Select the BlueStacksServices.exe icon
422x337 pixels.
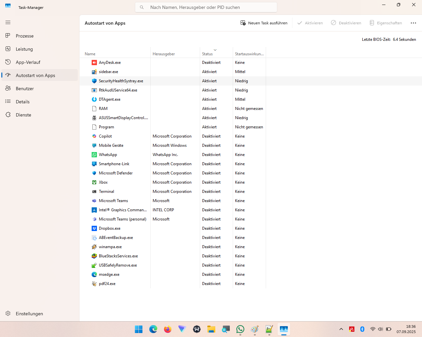pyautogui.click(x=94, y=256)
